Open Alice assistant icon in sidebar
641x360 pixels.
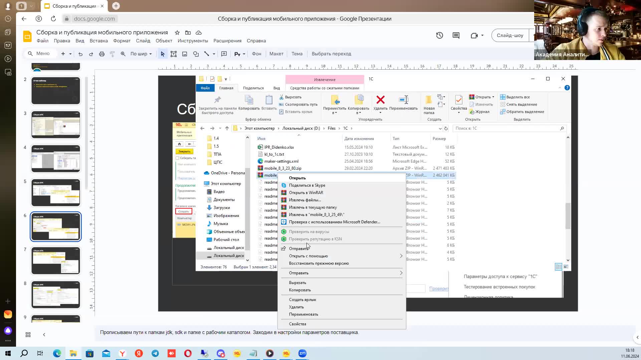(8, 330)
